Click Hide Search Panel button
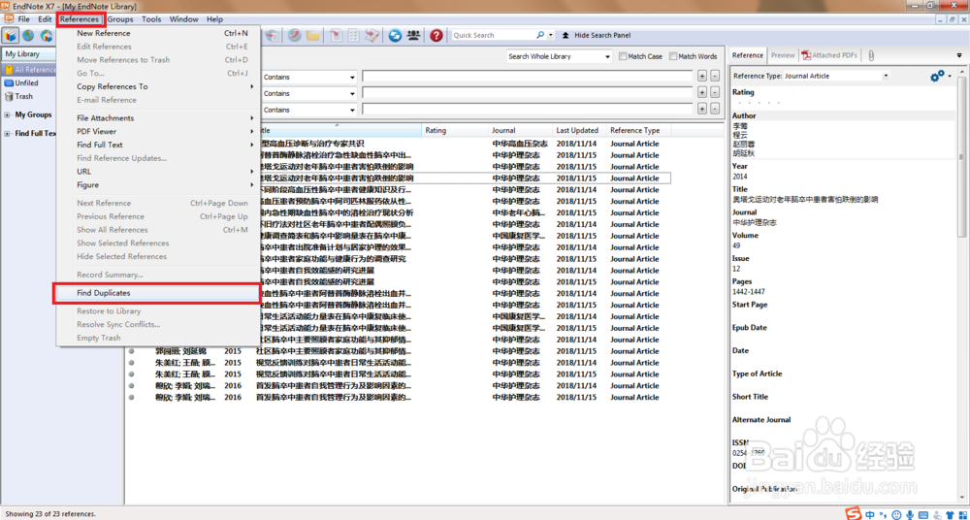The image size is (970, 520). pyautogui.click(x=596, y=35)
